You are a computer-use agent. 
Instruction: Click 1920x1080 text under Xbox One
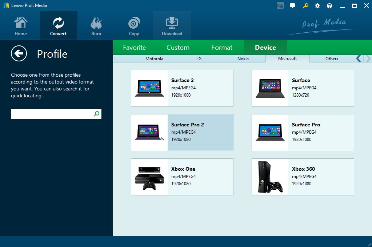point(181,184)
